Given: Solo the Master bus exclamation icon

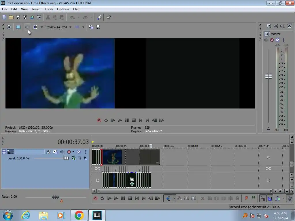Looking at the screenshot, I should click(x=283, y=40).
